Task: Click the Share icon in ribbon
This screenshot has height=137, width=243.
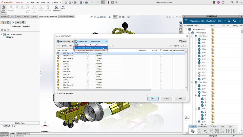Action: [63, 8]
